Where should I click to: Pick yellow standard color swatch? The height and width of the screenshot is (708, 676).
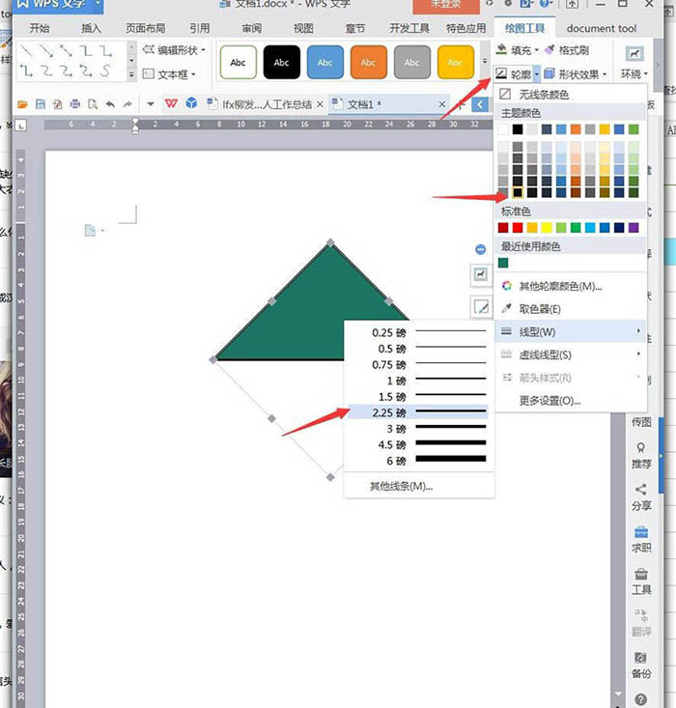click(547, 228)
